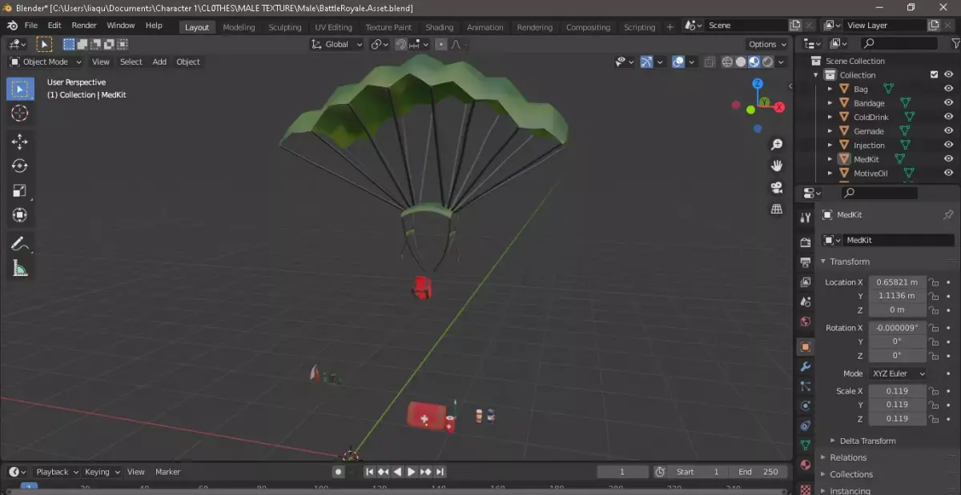961x495 pixels.
Task: Expand the Bag item in outliner
Action: coord(830,89)
